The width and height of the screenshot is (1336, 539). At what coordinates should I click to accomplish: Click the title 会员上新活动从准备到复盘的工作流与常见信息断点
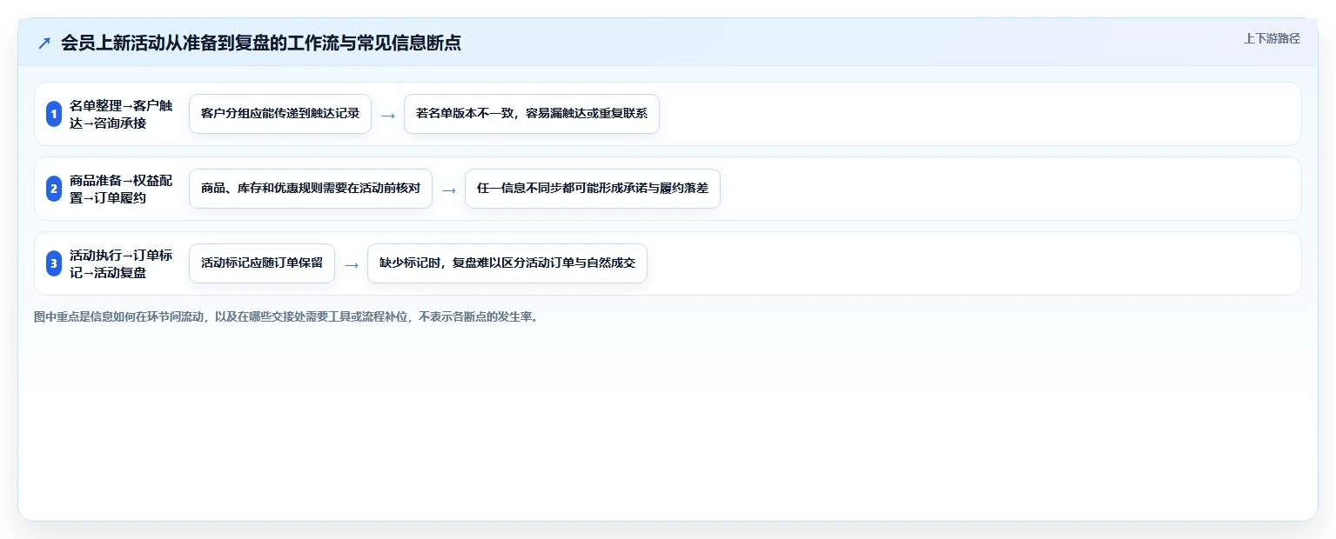(x=261, y=43)
